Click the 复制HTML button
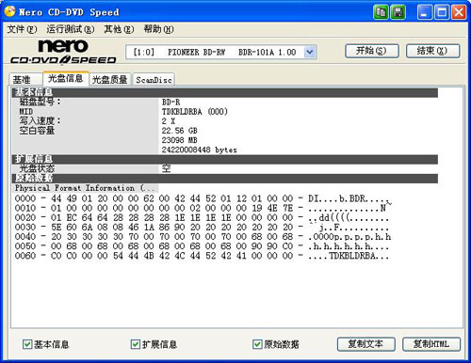471x363 pixels. tap(431, 344)
